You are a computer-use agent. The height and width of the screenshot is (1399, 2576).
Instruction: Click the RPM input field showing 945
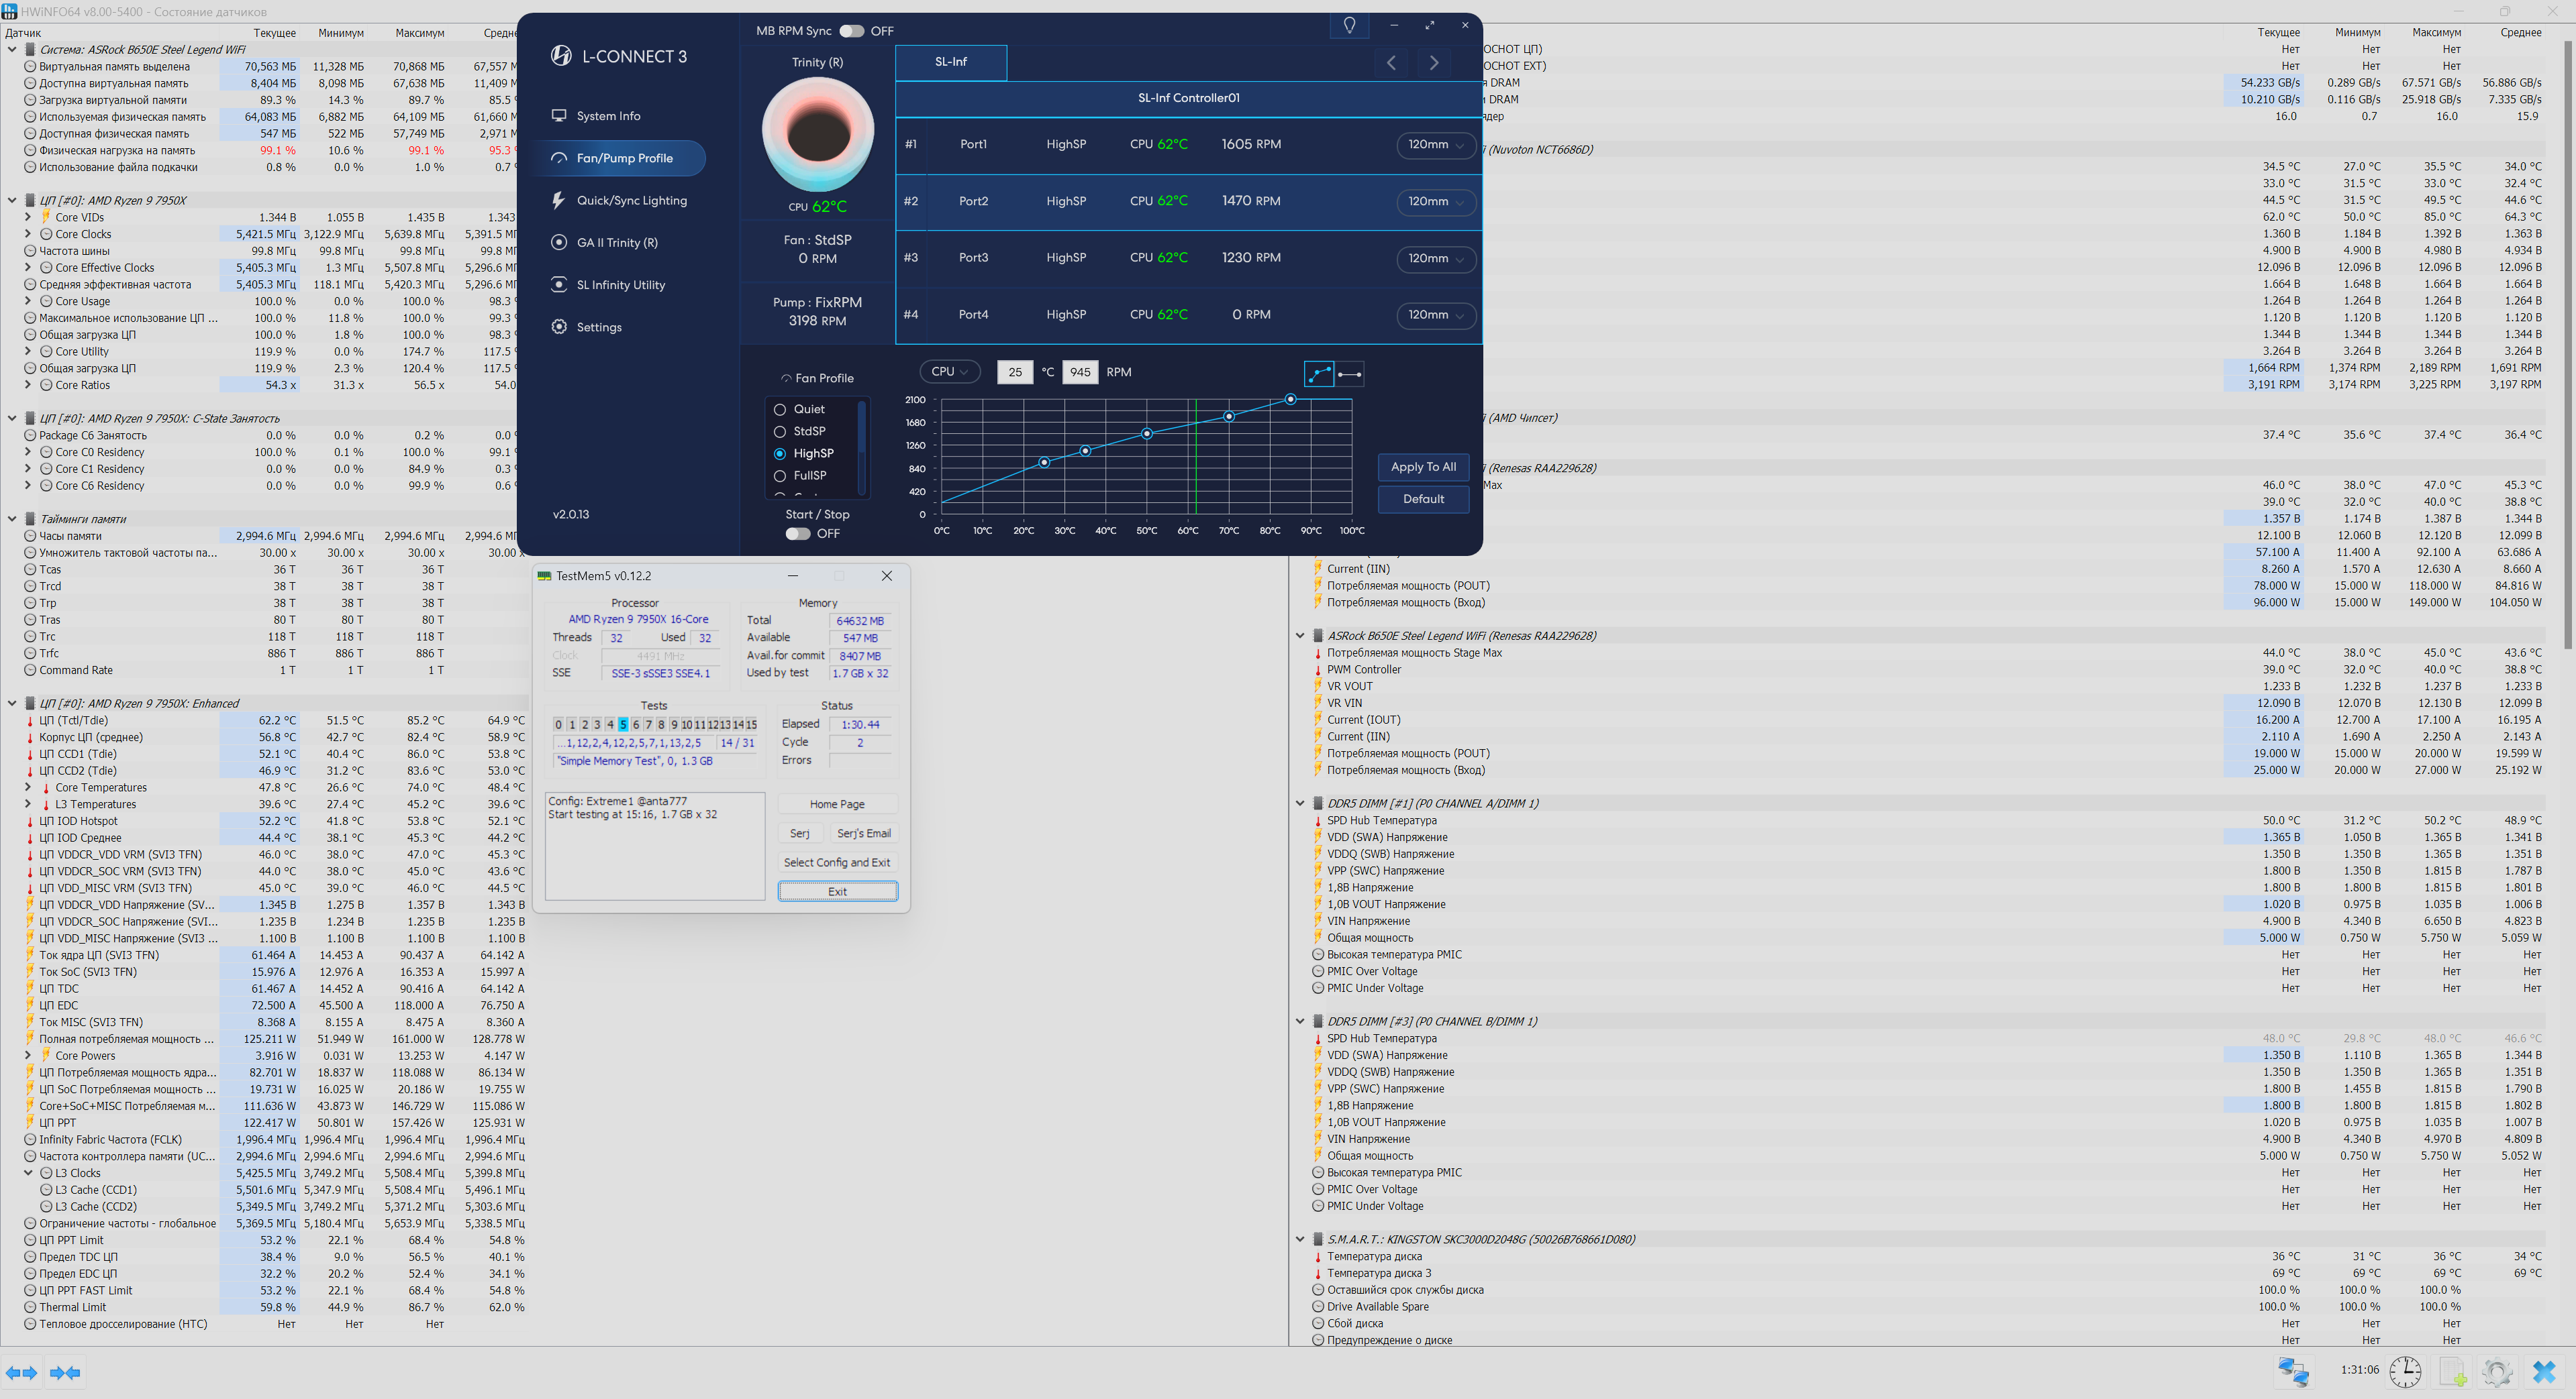pyautogui.click(x=1080, y=372)
